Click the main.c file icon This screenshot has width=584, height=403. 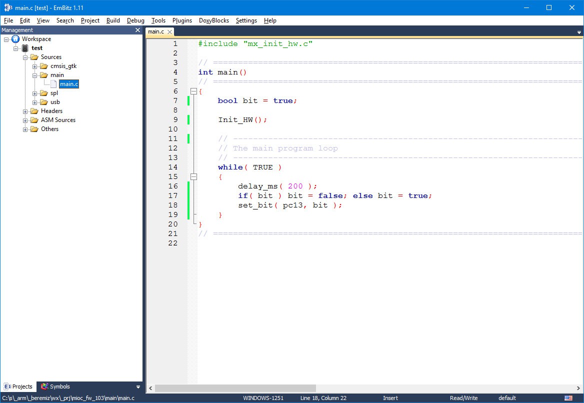[53, 84]
